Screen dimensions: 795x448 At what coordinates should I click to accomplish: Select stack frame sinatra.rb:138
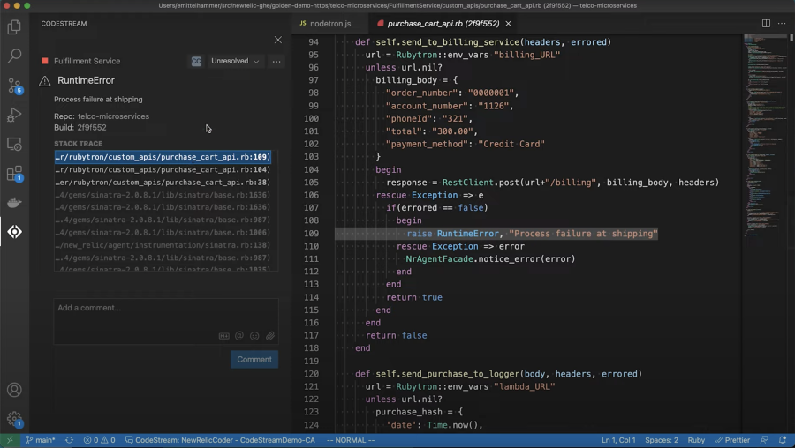[x=163, y=245]
